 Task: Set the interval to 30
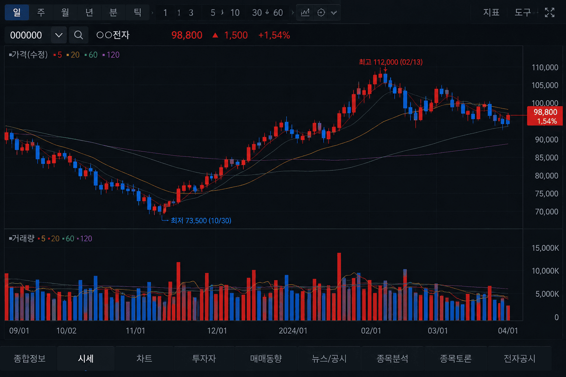click(257, 13)
